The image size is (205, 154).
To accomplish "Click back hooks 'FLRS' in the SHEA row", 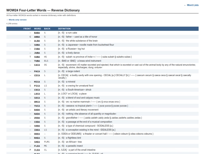I will [47, 142].
